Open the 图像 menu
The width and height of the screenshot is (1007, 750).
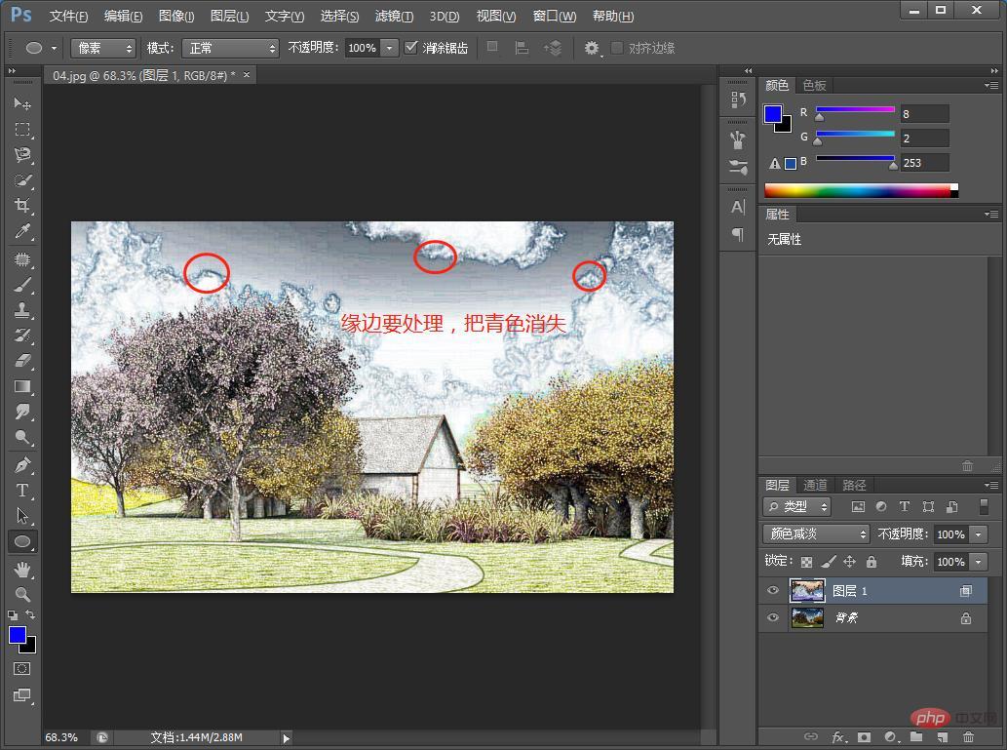pyautogui.click(x=176, y=16)
